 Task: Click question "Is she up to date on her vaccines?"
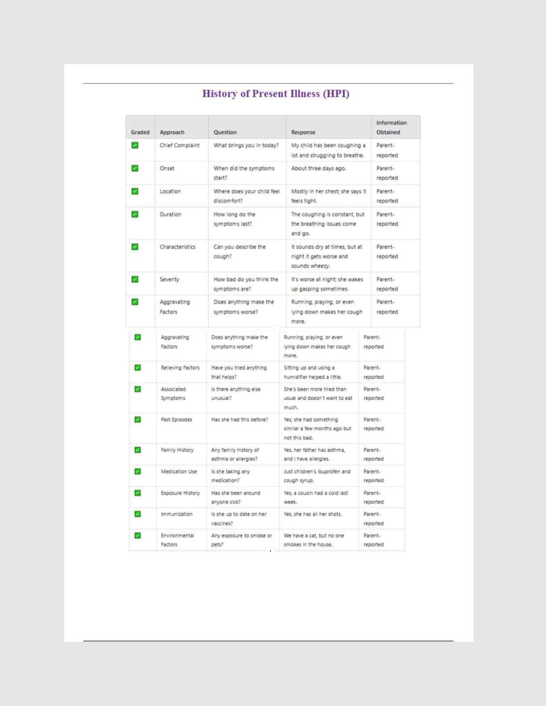pyautogui.click(x=239, y=519)
